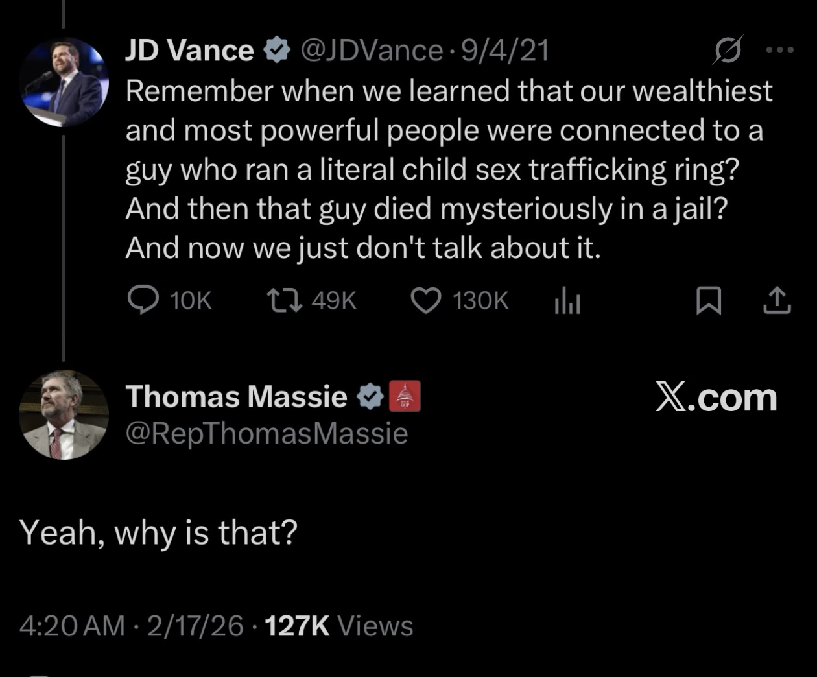
Task: Open view analytics bar-chart icon
Action: tap(567, 302)
